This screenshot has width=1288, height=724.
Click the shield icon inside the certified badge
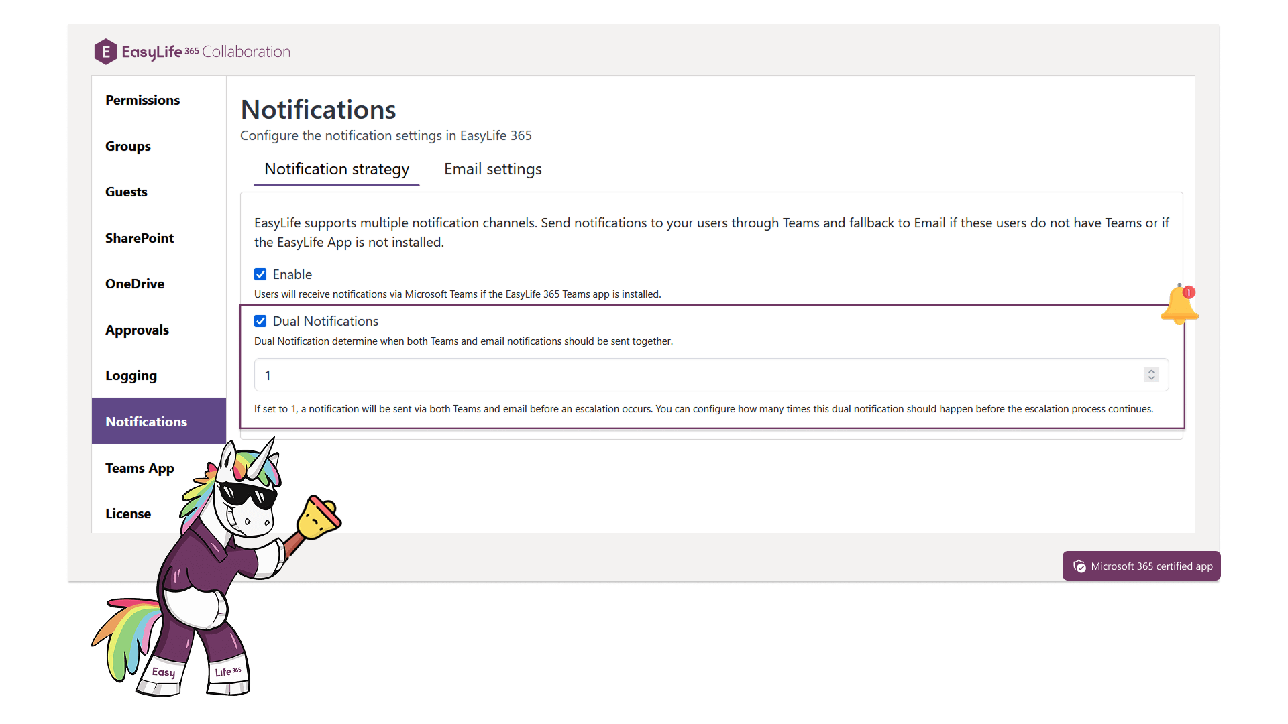[x=1080, y=566]
